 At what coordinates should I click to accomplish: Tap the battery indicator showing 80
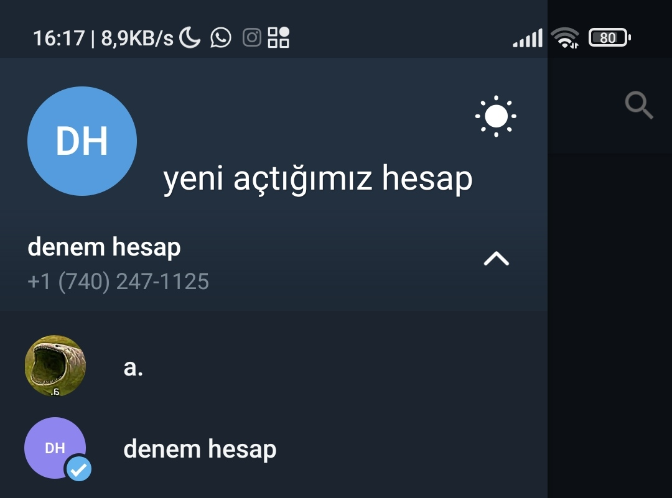[x=609, y=38]
